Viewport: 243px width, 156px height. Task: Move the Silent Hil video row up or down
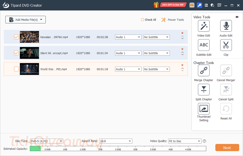182,53
